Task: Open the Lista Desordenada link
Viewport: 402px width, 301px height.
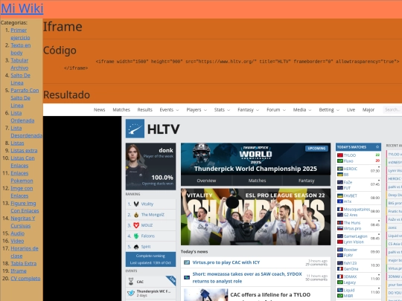Action: tap(26, 132)
